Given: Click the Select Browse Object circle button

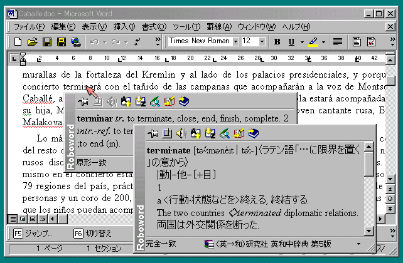Looking at the screenshot, I should [x=390, y=199].
